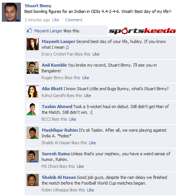
Task: Open Shakib Al Hasan commenter name link
Action: (59, 177)
